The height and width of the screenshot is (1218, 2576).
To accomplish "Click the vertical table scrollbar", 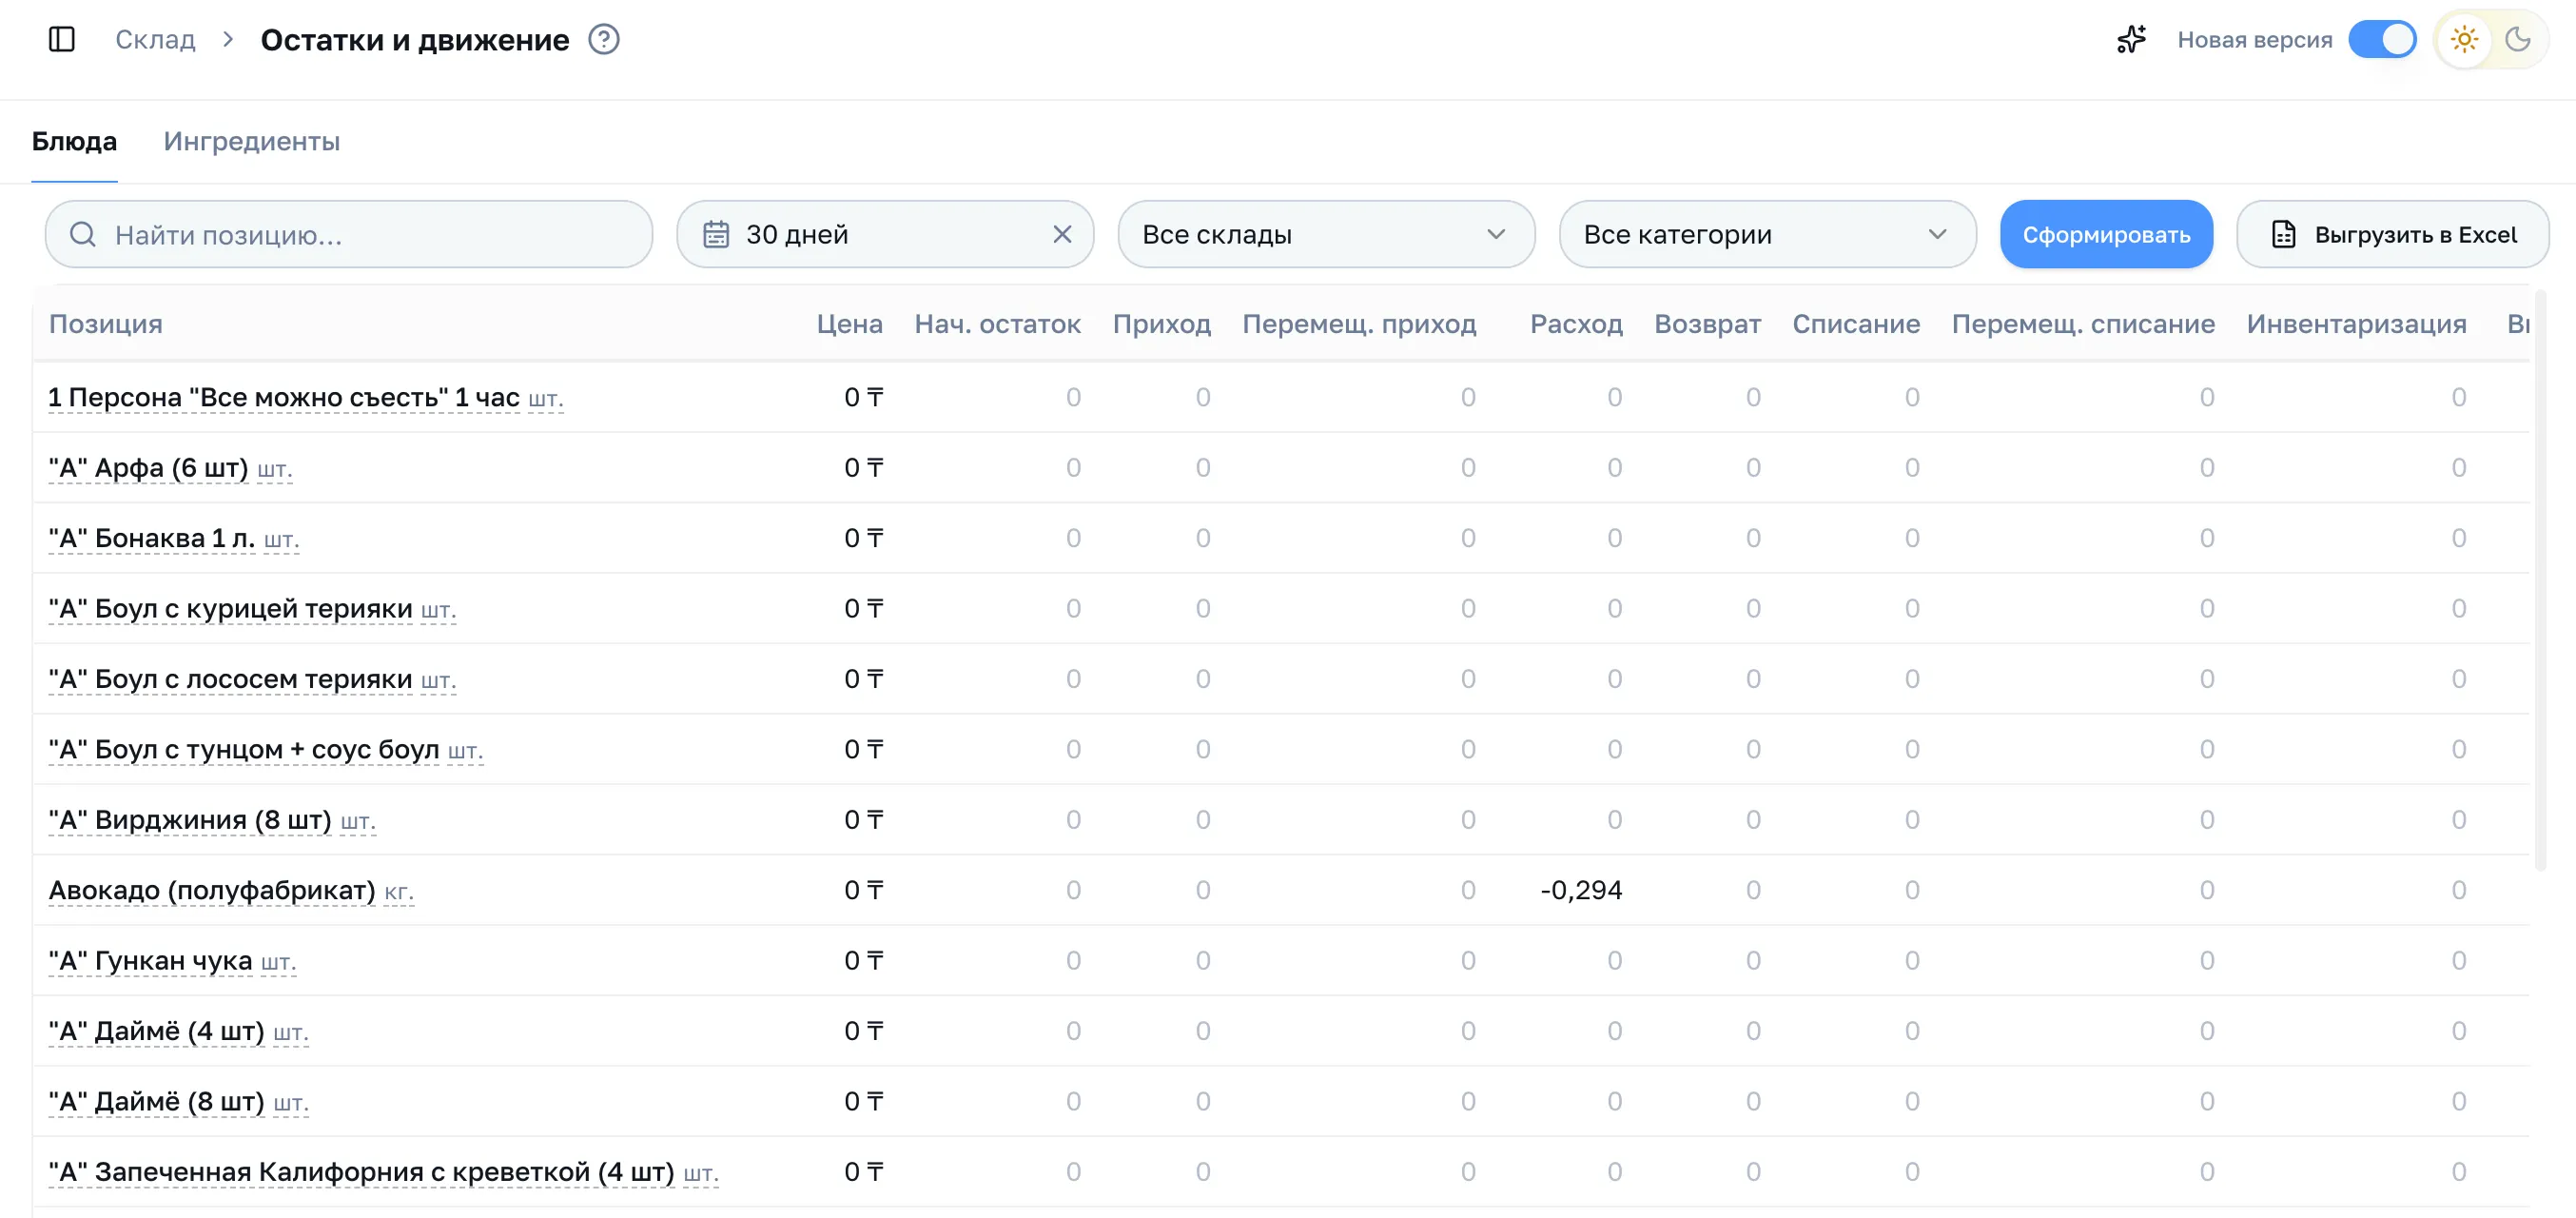I will 2540,580.
